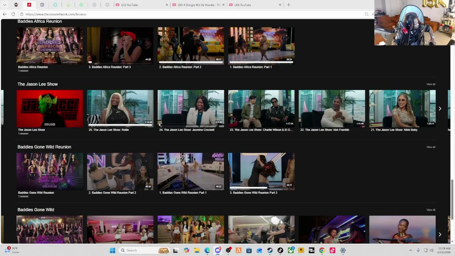Open Microsoft Store from taskbar
This screenshot has height=256, width=455.
coord(249,250)
